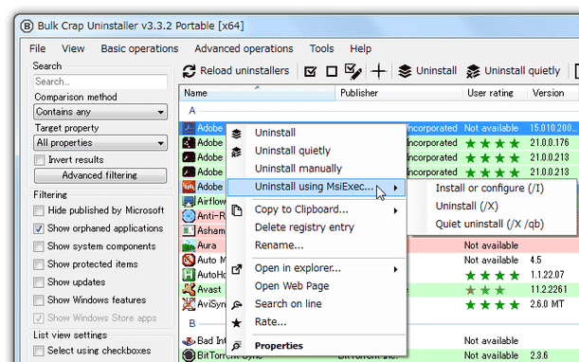
Task: Open the View menu
Action: tap(73, 48)
